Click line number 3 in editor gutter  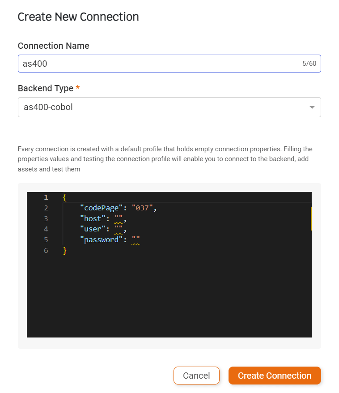pyautogui.click(x=46, y=219)
